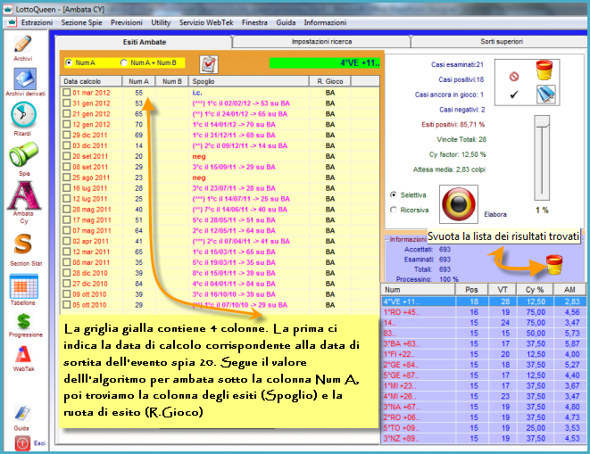Image resolution: width=590 pixels, height=454 pixels.
Task: Select result row 1°RO +45..
Action: point(484,312)
